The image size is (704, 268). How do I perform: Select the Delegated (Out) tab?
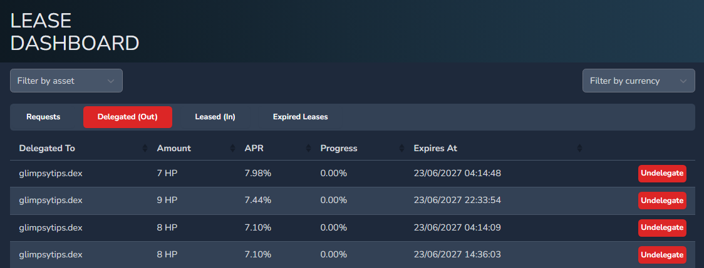point(128,117)
